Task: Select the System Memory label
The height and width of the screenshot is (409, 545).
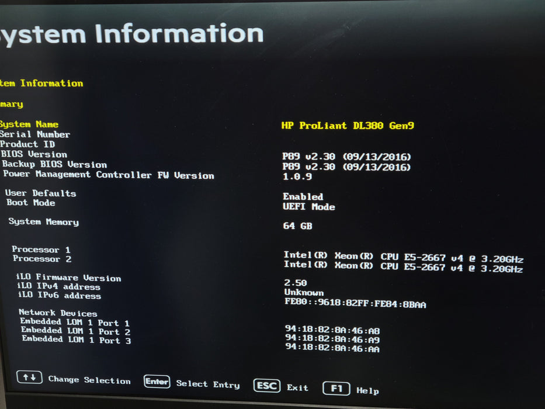Action: [x=44, y=221]
